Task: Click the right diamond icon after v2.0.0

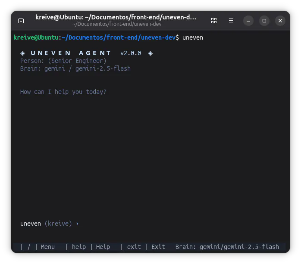Action: click(x=150, y=53)
